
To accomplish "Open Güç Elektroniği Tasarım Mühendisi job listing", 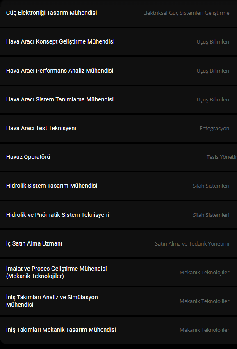I will coord(118,13).
